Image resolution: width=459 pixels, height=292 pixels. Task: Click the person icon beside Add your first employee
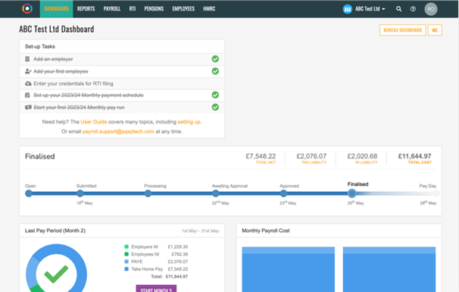[28, 71]
